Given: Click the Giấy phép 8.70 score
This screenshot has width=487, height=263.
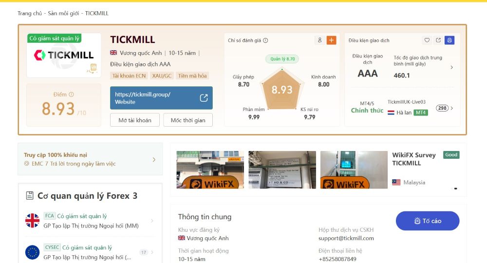Looking at the screenshot, I should coord(243,81).
